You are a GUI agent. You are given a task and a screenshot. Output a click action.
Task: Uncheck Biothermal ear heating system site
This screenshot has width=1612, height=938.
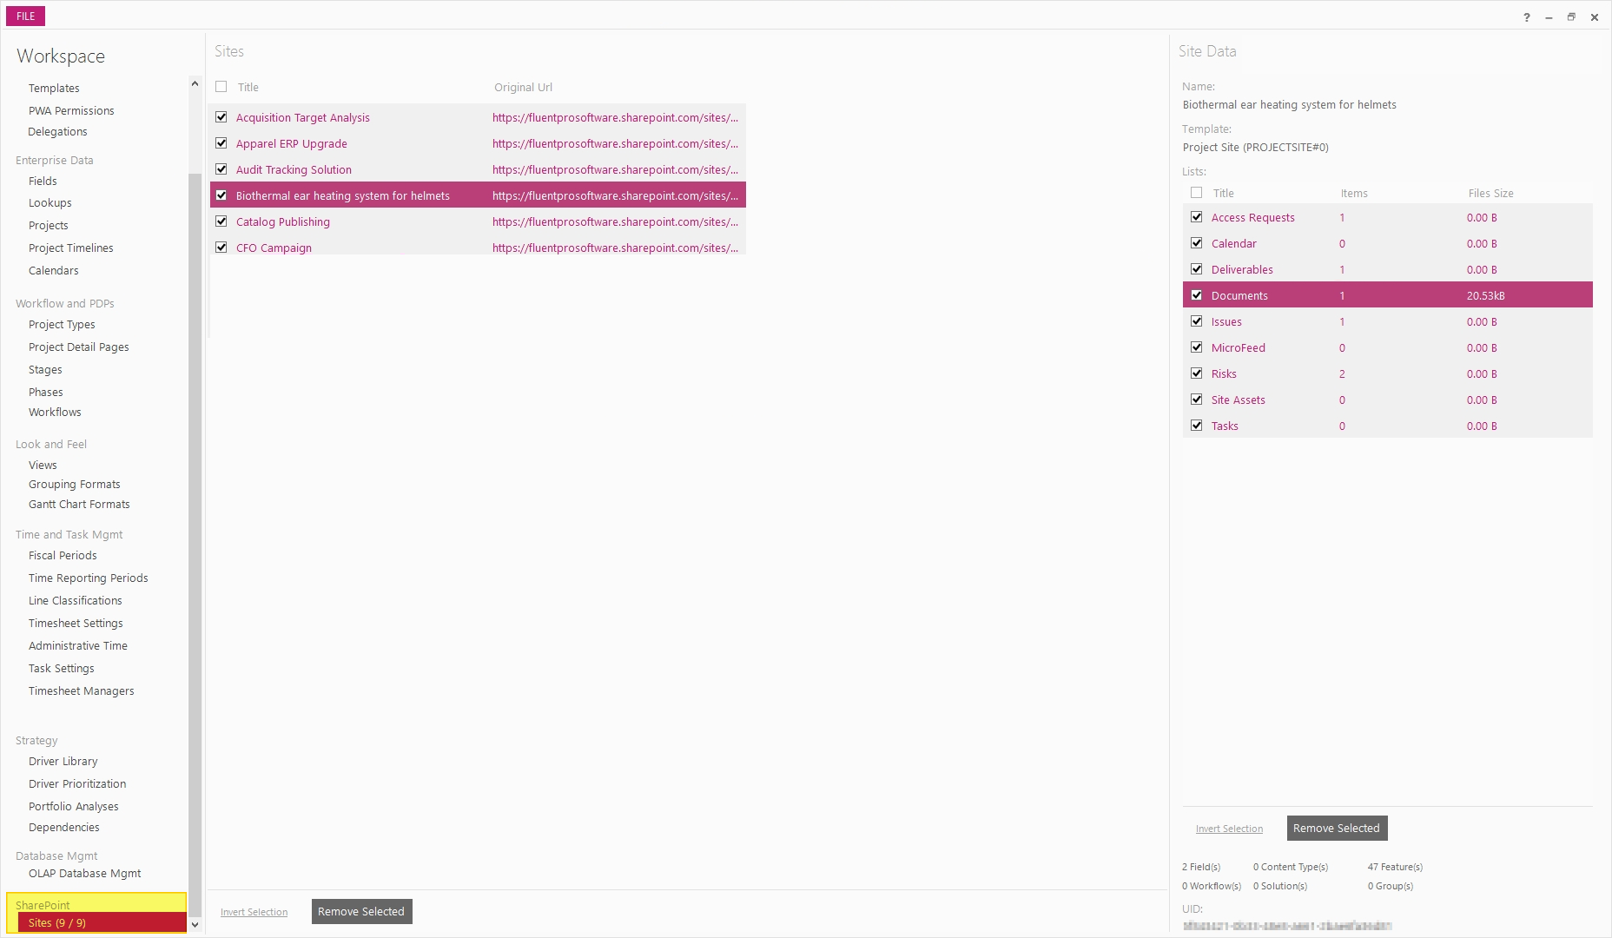click(221, 195)
